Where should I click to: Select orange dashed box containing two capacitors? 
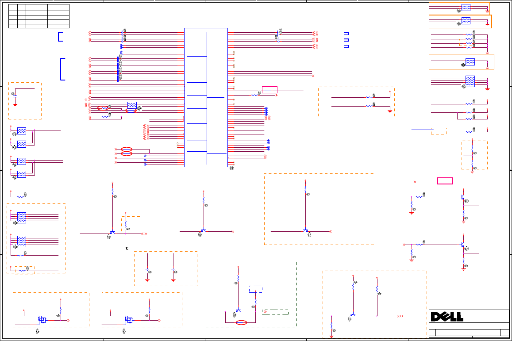[166, 268]
